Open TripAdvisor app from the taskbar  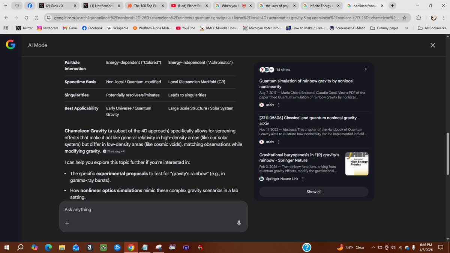click(103, 247)
